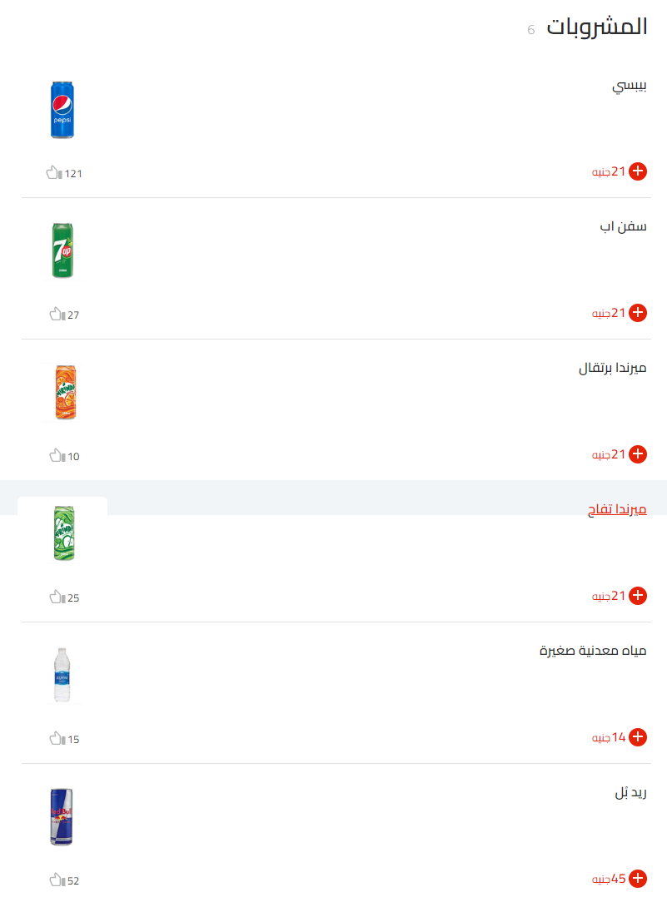Give Red Bull a thumbs-up
This screenshot has width=667, height=902.
tap(57, 880)
